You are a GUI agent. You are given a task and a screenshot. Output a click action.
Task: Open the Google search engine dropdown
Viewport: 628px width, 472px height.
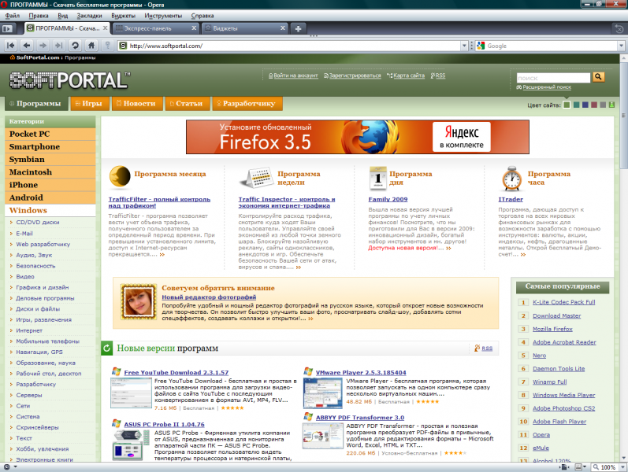click(621, 46)
